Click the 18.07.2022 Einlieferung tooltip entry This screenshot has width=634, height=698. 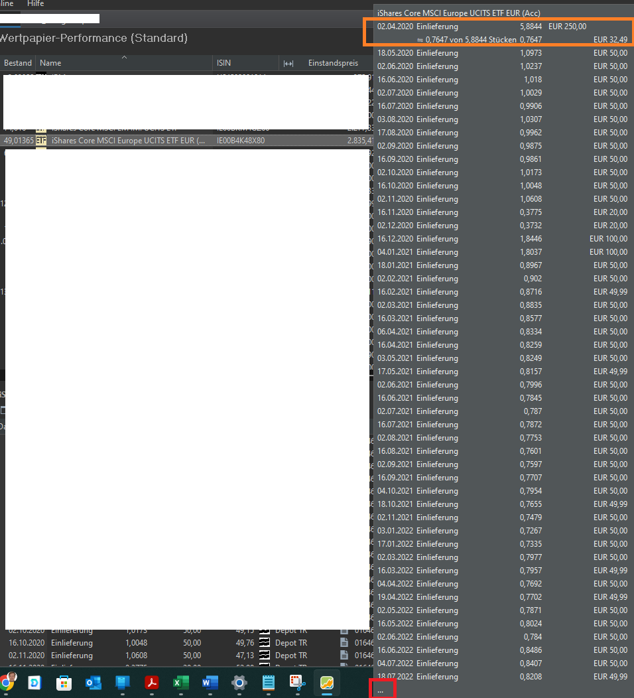[x=502, y=677]
